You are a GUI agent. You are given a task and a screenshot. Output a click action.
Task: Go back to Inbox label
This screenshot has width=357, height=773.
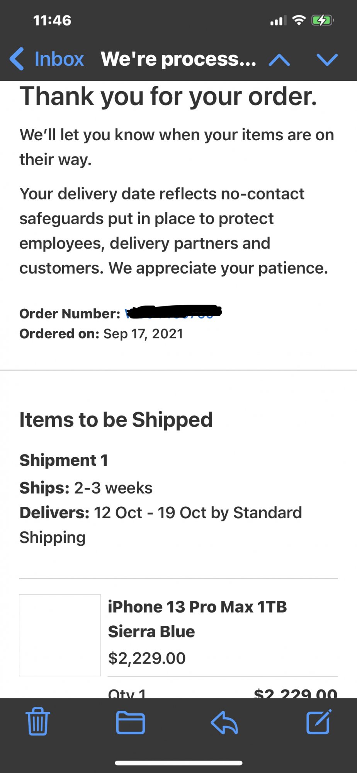pyautogui.click(x=59, y=59)
